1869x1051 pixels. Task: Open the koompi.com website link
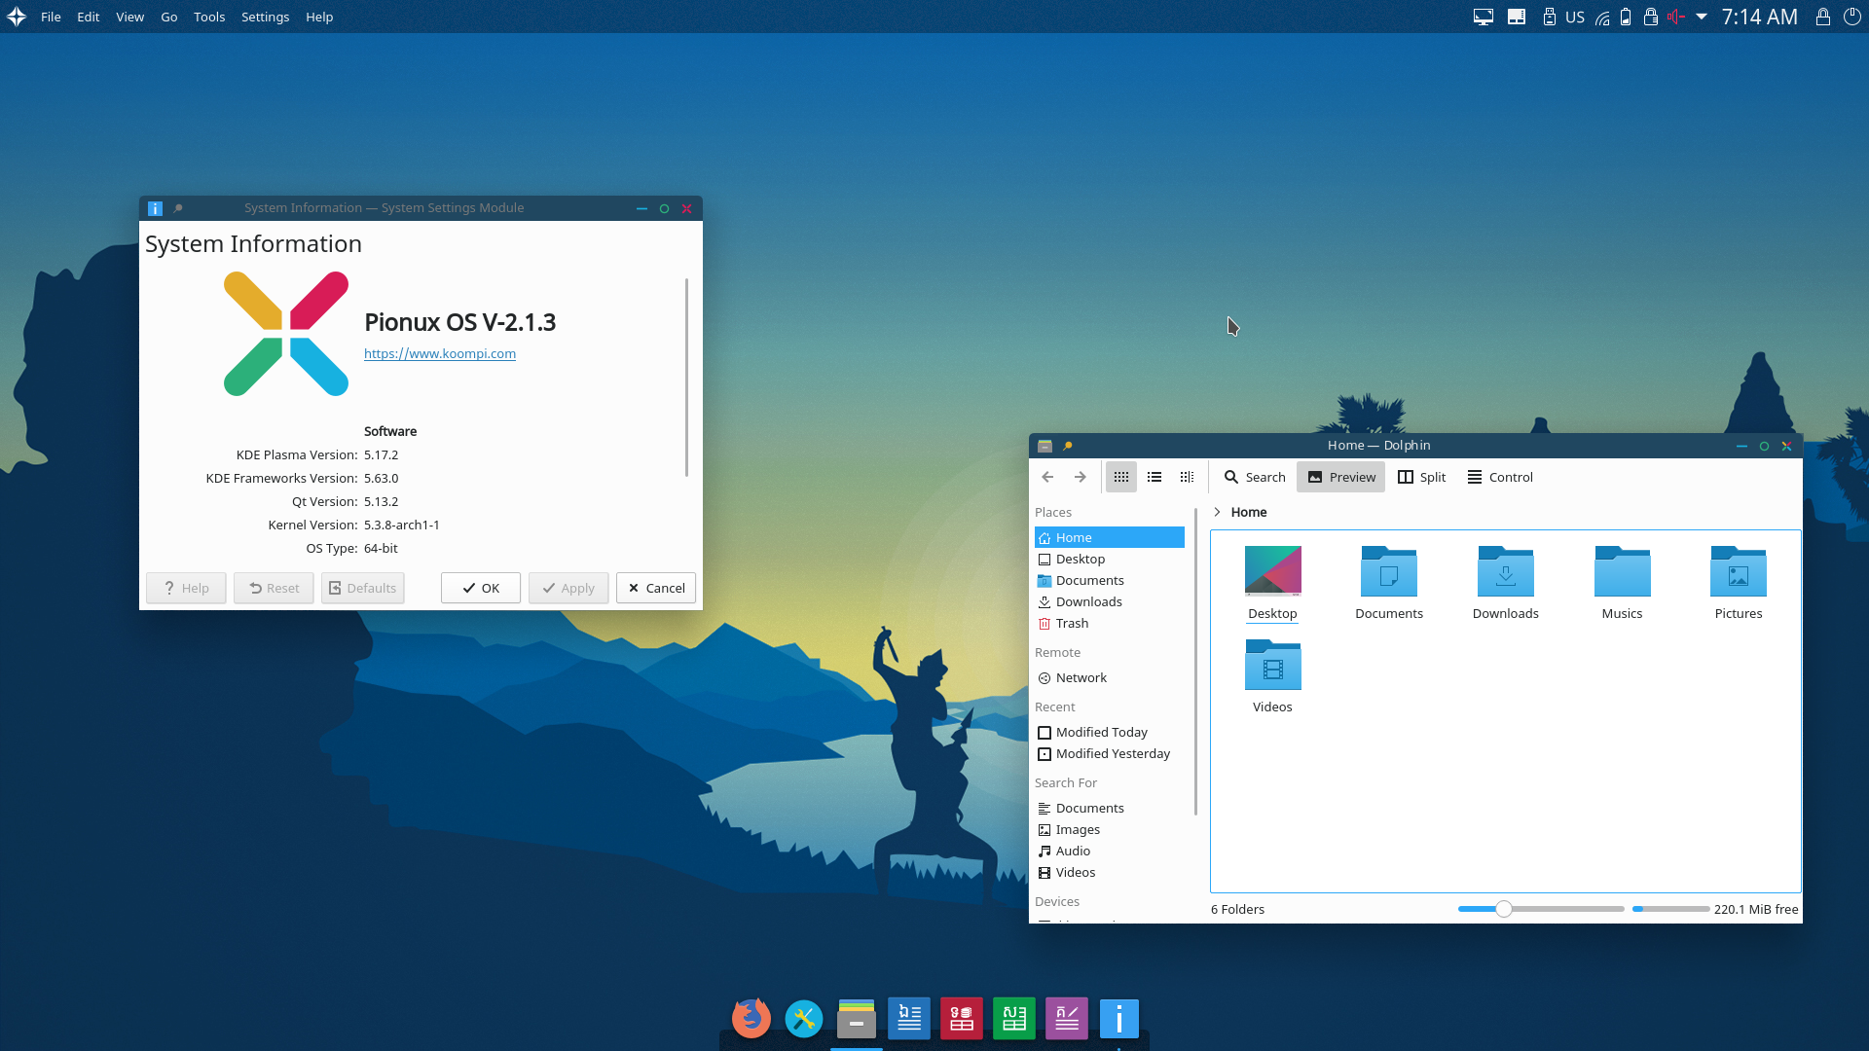click(440, 353)
